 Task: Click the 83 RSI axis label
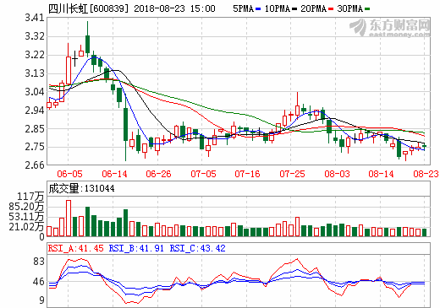coord(39,262)
